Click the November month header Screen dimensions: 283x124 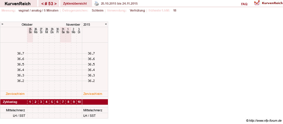tap(73, 25)
